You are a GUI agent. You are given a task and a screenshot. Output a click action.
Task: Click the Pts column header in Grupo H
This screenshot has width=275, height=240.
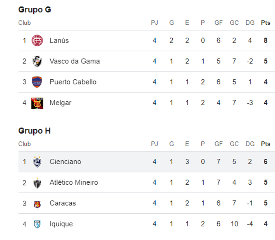265,144
